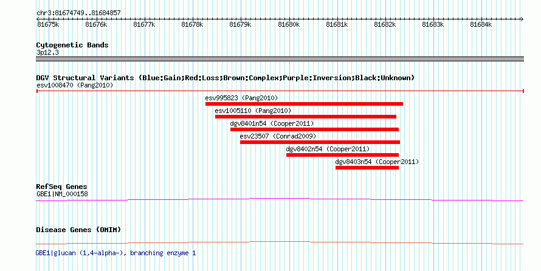
Task: Select the red bar for dgv8403n54
Action: (x=367, y=168)
